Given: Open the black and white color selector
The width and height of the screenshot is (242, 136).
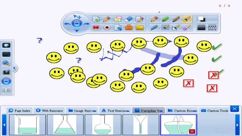Looking at the screenshot, I should coord(202,19).
